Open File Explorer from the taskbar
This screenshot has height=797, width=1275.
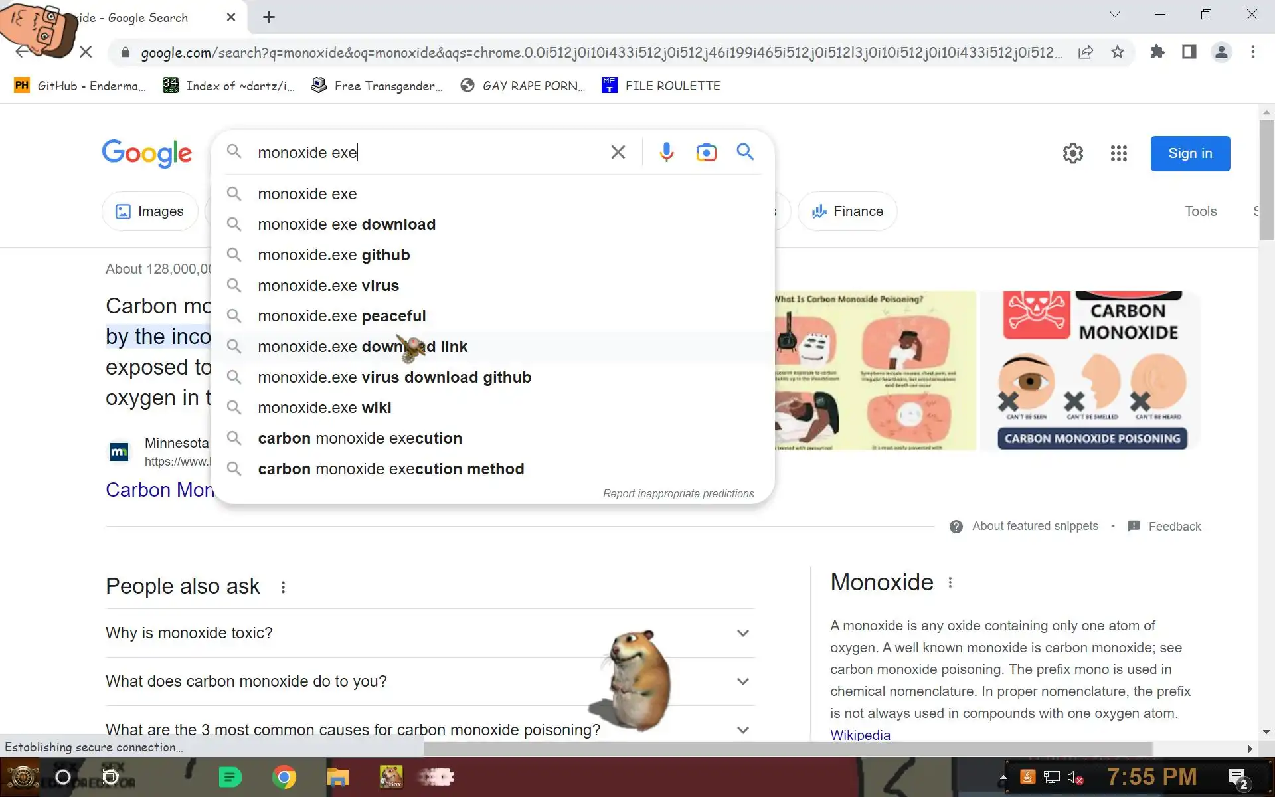click(x=337, y=777)
